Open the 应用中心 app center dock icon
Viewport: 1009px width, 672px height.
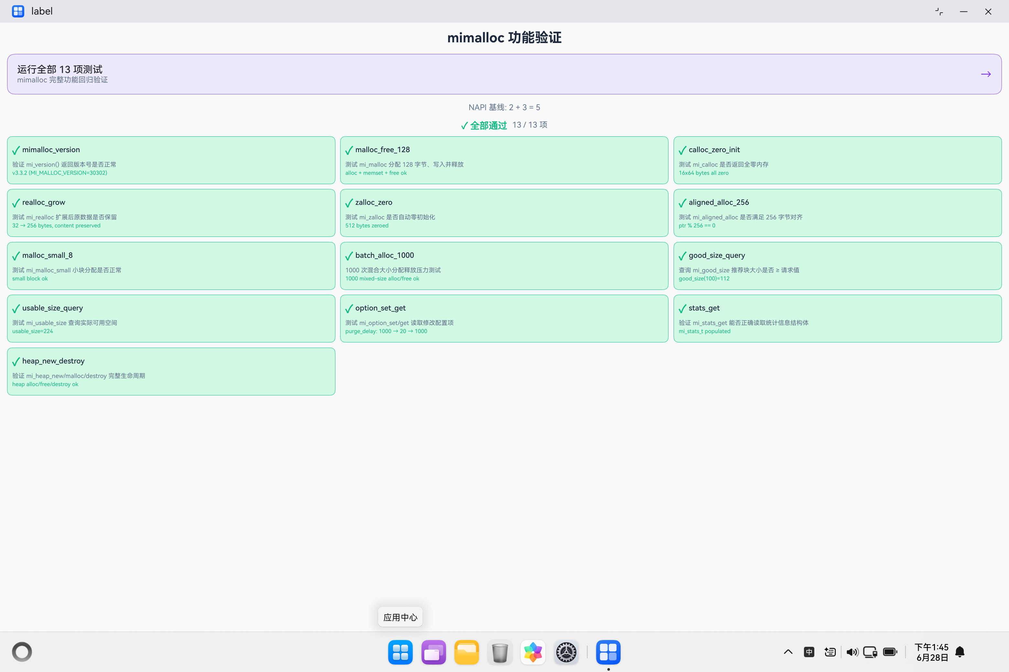tap(400, 652)
